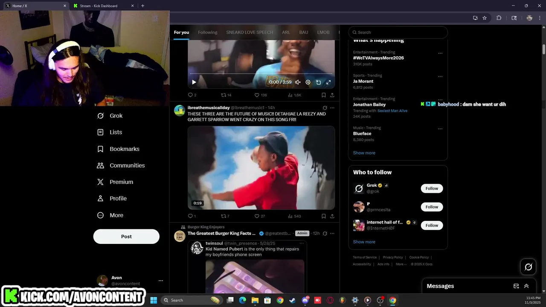Show more trends under What's happening
This screenshot has height=307, width=546.
[x=364, y=153]
